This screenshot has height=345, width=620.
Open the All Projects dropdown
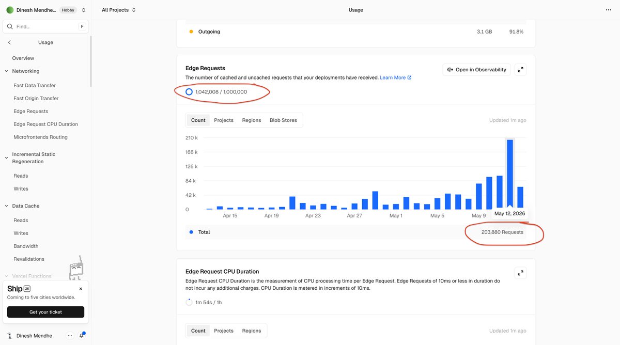tap(119, 10)
